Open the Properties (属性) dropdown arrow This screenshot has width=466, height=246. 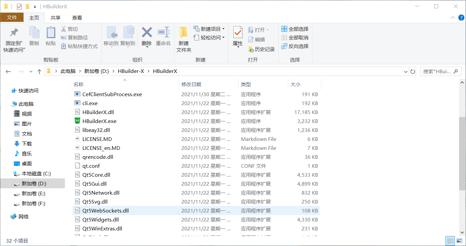(x=238, y=47)
